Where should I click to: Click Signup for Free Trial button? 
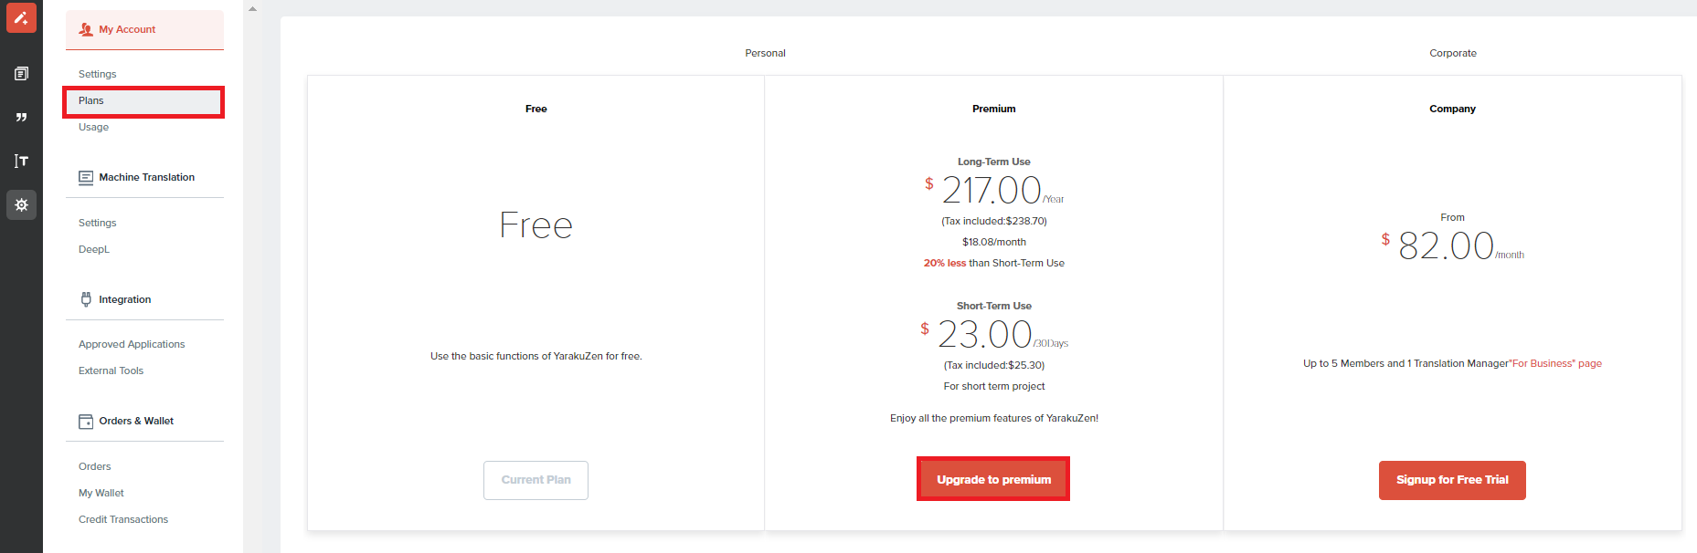(x=1452, y=480)
